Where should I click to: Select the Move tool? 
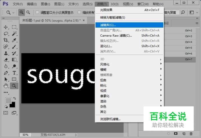6,27
